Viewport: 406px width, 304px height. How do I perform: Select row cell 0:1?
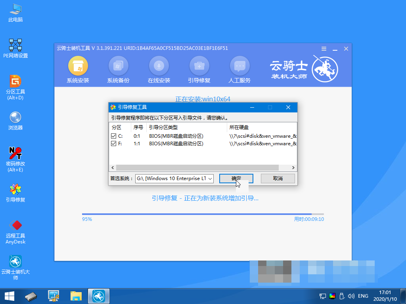pyautogui.click(x=137, y=136)
